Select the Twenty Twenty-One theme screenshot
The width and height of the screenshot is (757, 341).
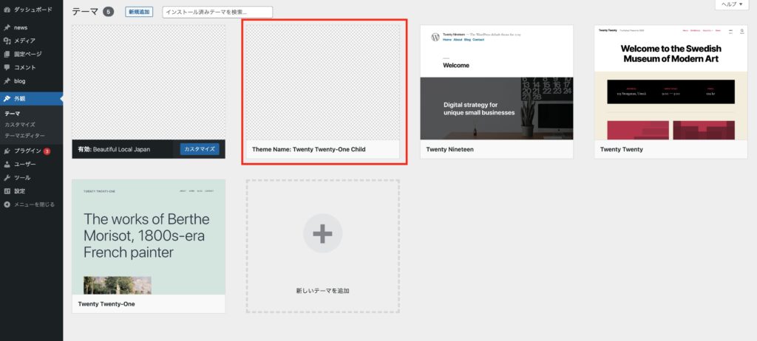point(149,237)
